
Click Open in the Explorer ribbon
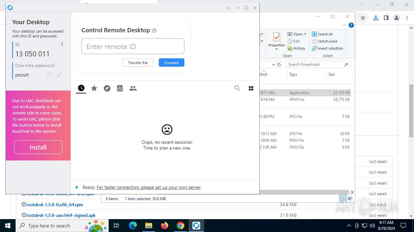point(295,34)
